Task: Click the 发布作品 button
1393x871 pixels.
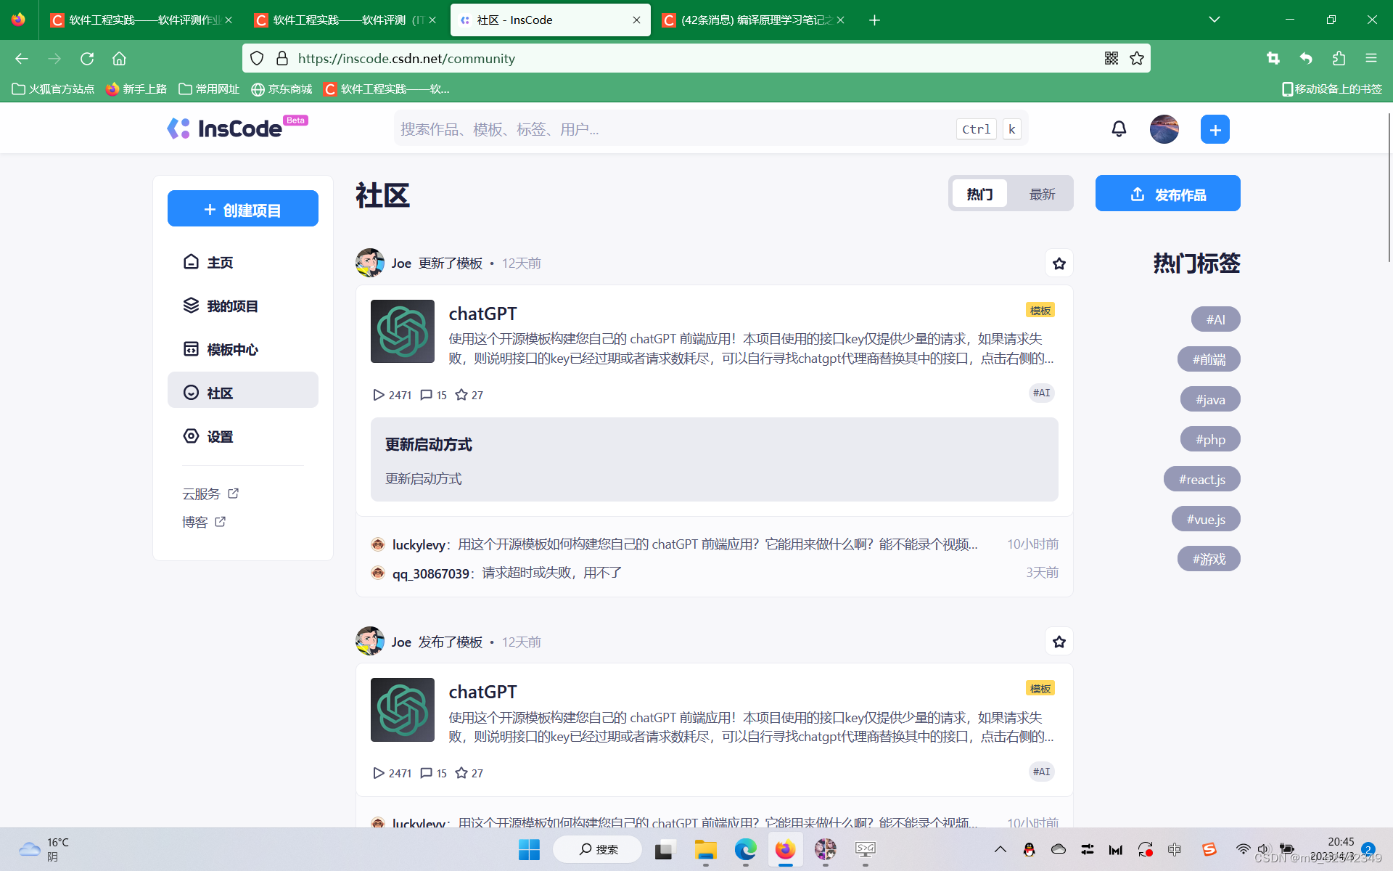Action: tap(1167, 195)
